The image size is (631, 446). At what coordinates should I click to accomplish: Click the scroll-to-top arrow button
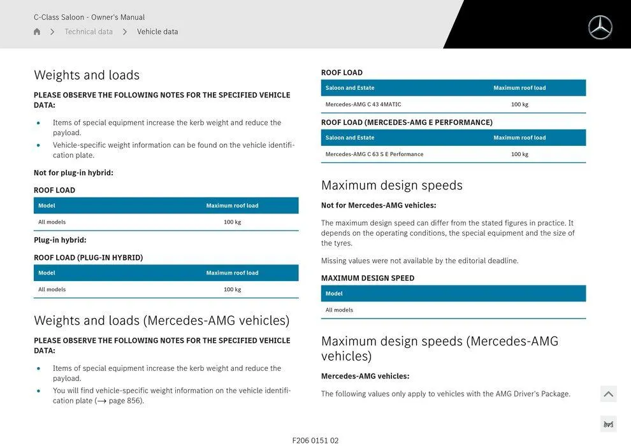(x=608, y=394)
